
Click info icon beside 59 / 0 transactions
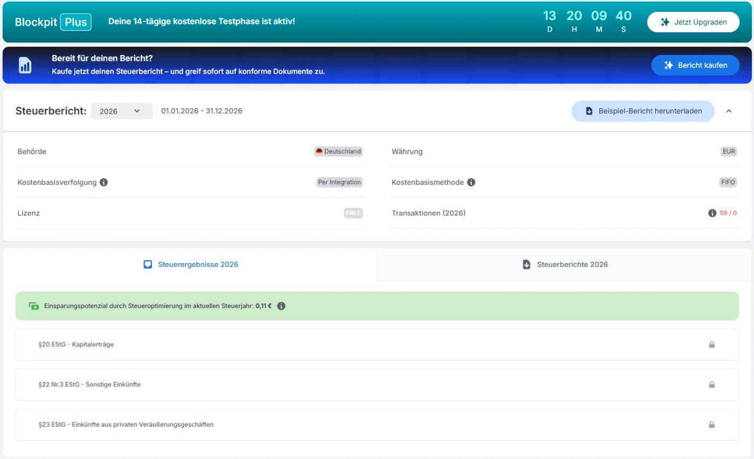coord(712,213)
